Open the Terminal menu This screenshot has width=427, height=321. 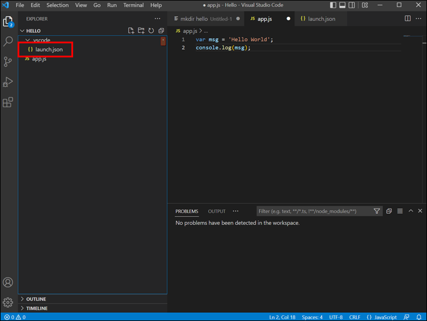pos(133,5)
